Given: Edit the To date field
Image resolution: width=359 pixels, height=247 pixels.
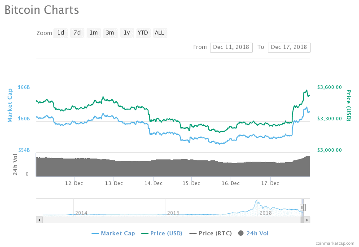Looking at the screenshot, I should (289, 48).
